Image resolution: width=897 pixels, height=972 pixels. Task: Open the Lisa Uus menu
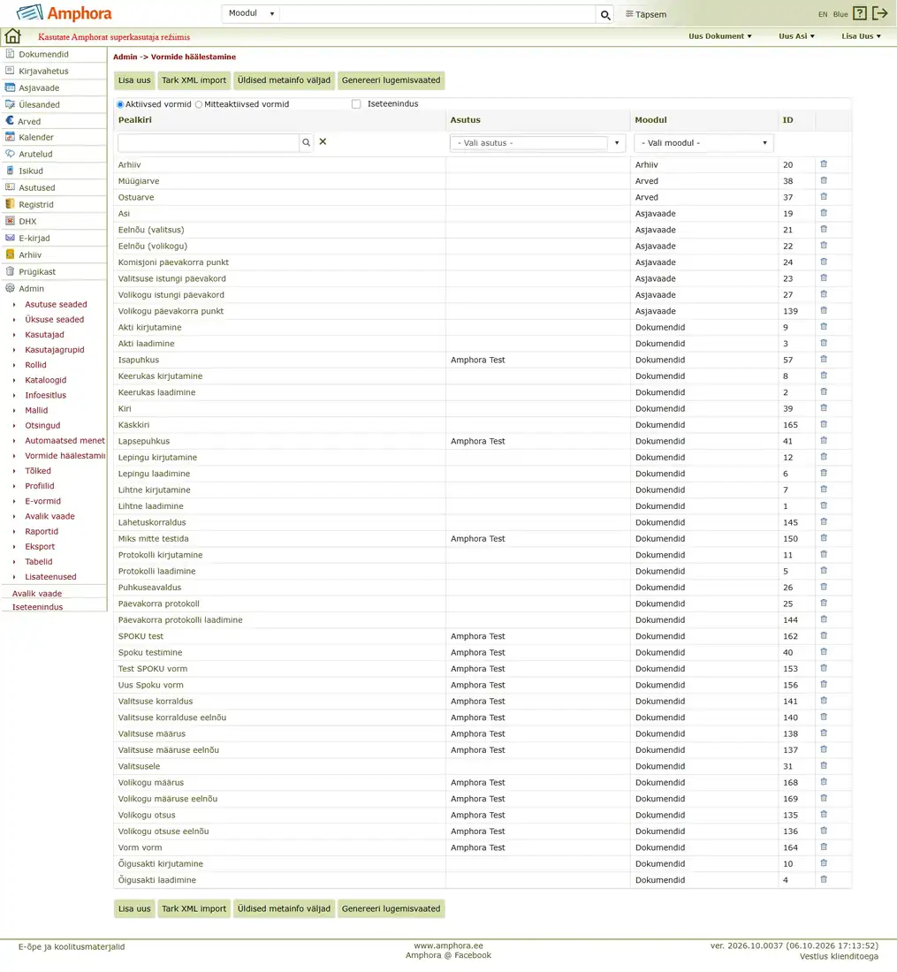coord(861,36)
